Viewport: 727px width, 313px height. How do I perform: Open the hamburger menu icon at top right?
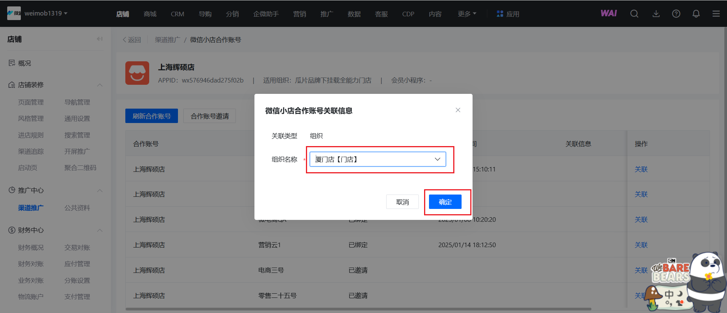716,14
